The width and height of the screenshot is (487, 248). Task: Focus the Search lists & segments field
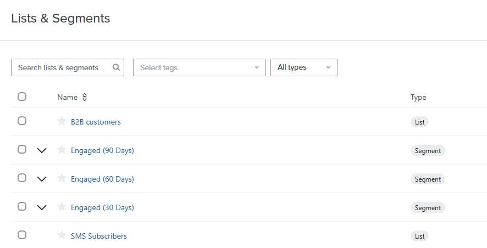pos(68,67)
